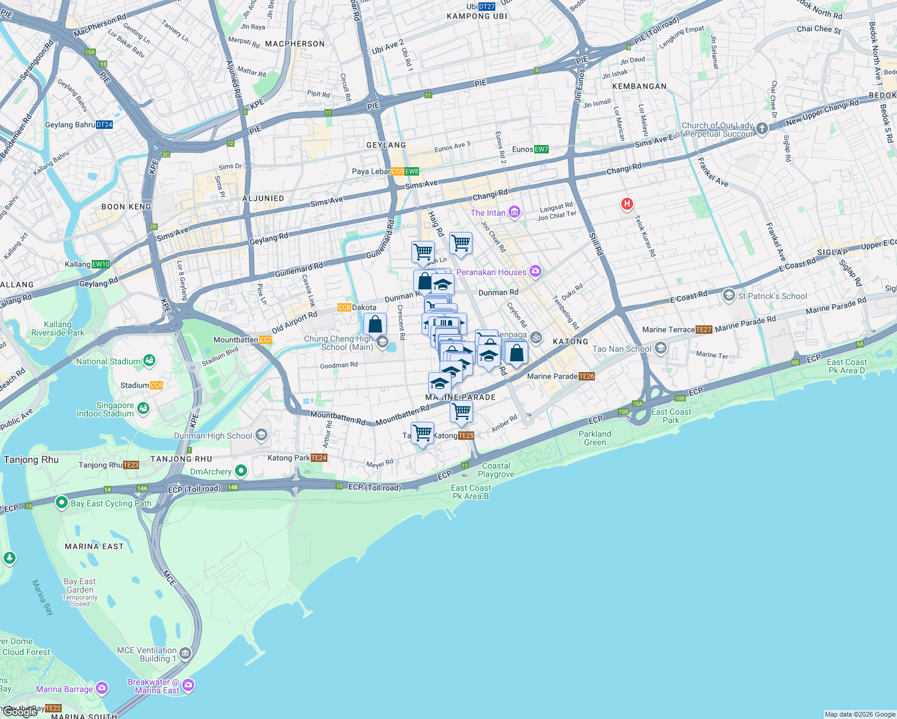Click the Dunman High School icon
897x719 pixels.
pyautogui.click(x=261, y=435)
